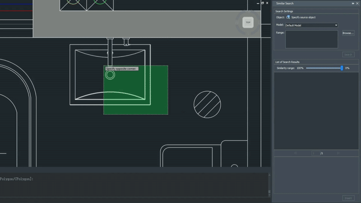The height and width of the screenshot is (203, 361).
Task: Close the Similar Search panel
Action: [357, 3]
